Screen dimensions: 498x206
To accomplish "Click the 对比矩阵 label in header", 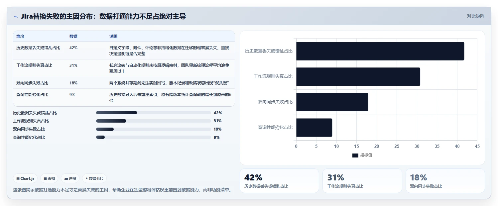I will pyautogui.click(x=476, y=16).
